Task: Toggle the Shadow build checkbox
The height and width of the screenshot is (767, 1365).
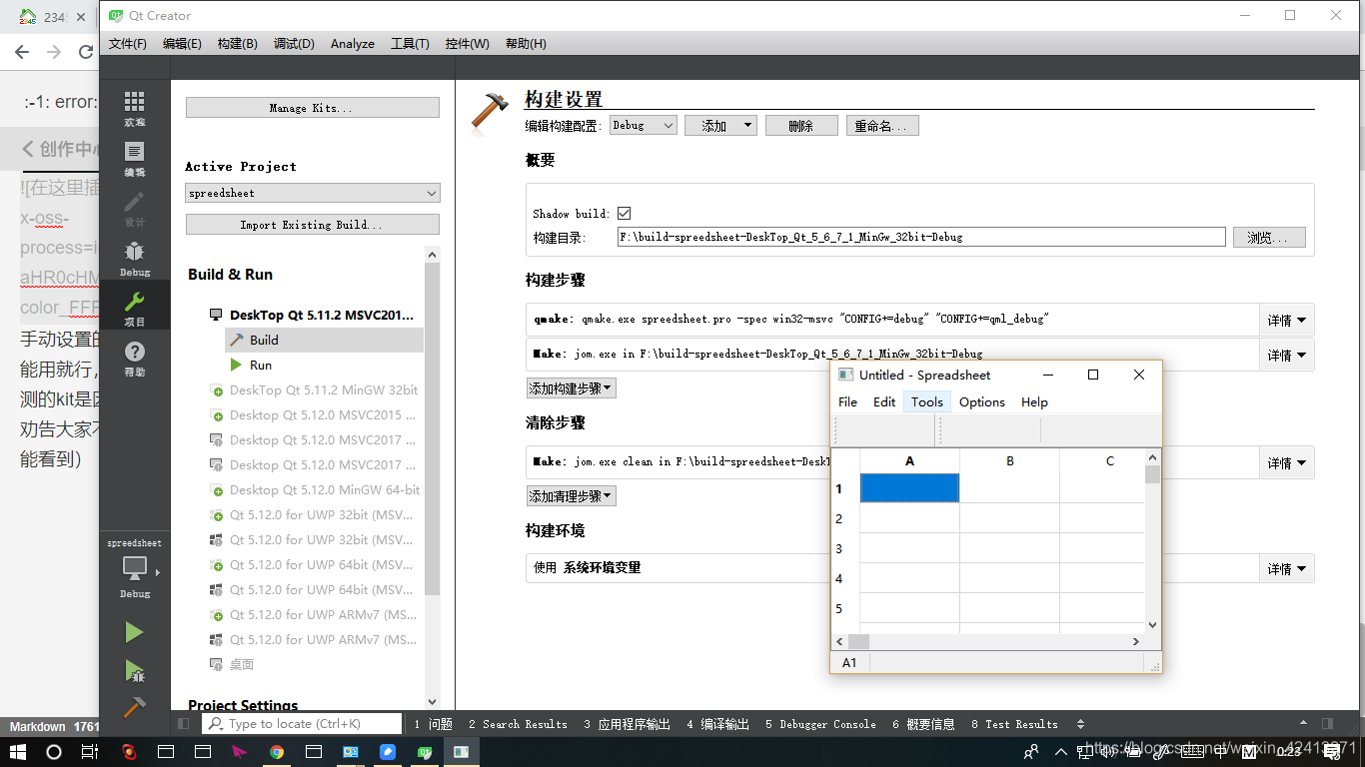Action: (625, 213)
